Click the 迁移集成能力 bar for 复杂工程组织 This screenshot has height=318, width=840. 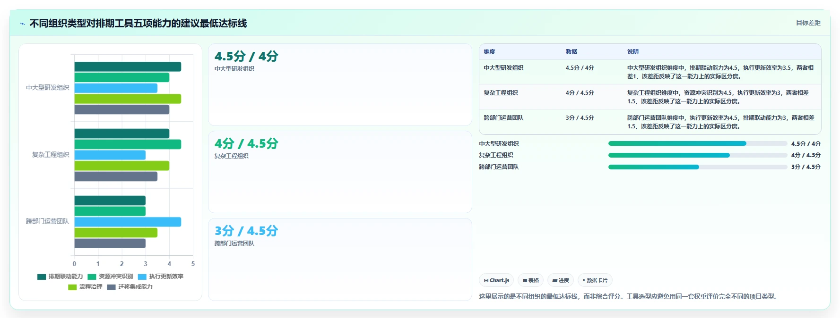pyautogui.click(x=116, y=176)
